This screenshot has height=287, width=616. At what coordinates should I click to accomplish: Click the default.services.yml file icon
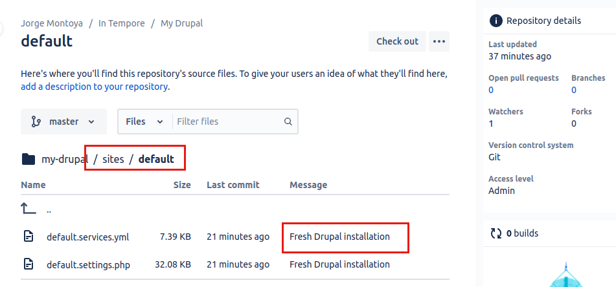point(29,237)
